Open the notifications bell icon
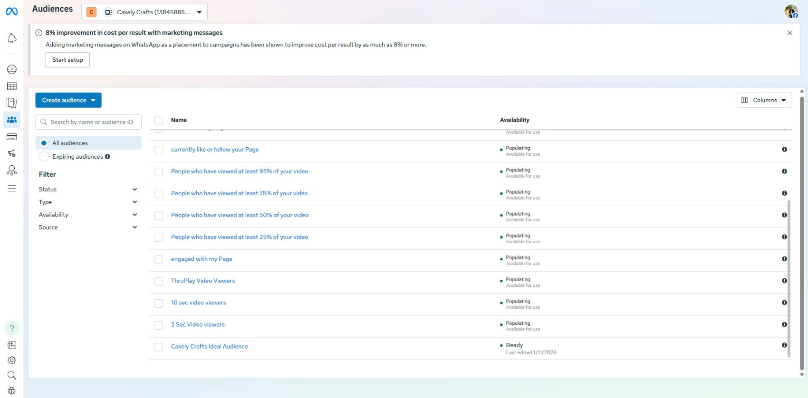 tap(12, 38)
